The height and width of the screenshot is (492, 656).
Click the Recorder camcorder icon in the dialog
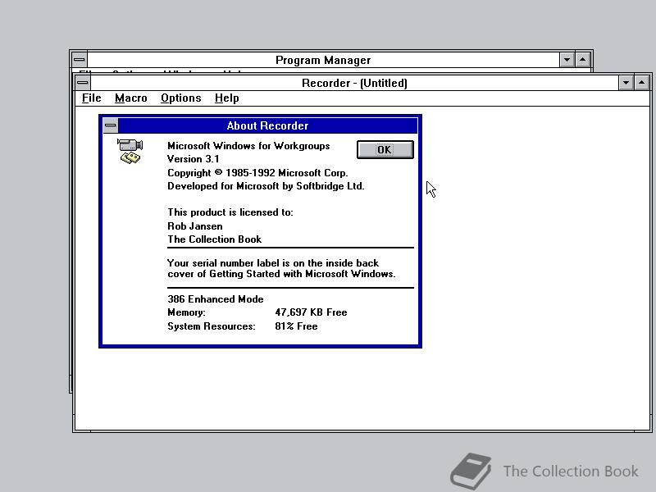pos(130,151)
